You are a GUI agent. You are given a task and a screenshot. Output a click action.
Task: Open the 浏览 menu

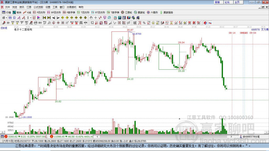tap(15, 7)
